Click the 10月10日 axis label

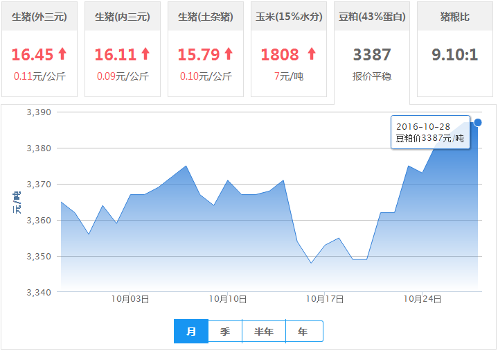[228, 299]
